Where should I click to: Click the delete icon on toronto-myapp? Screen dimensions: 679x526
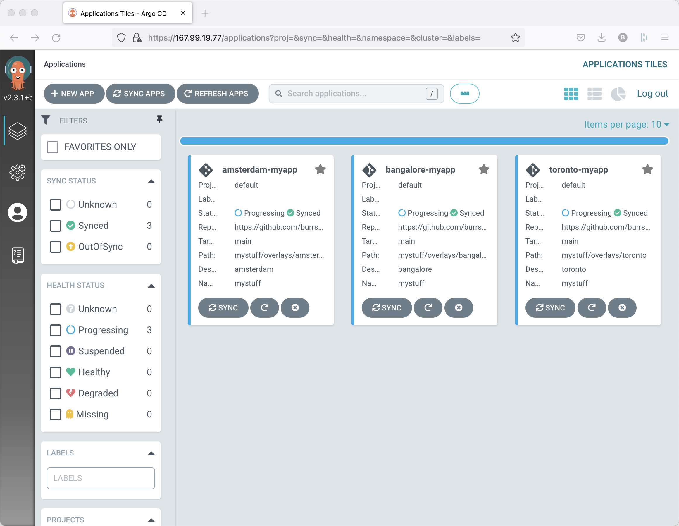(622, 308)
